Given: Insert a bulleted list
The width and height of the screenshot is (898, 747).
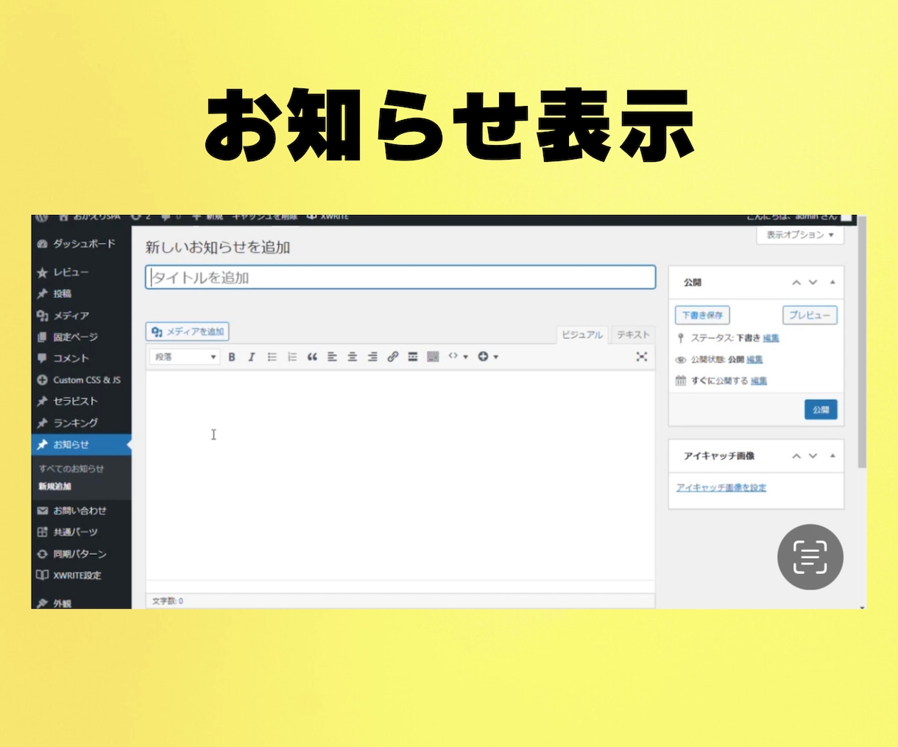Looking at the screenshot, I should [272, 357].
